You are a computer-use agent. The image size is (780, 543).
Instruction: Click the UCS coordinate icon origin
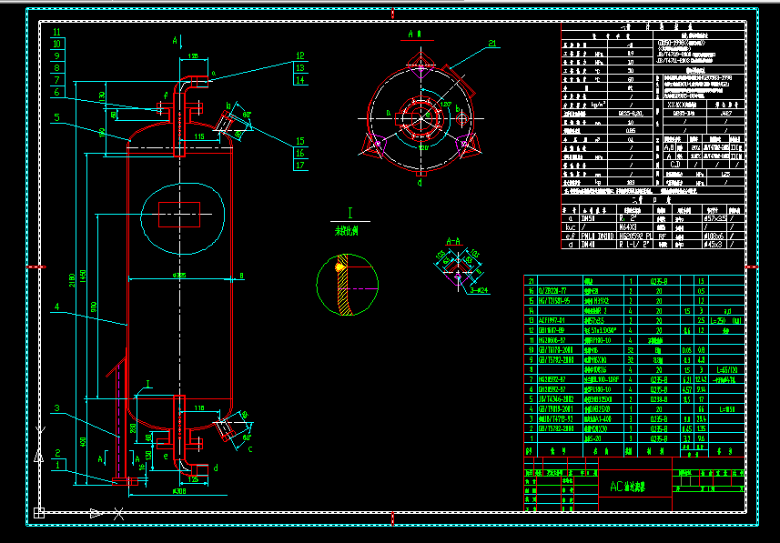pyautogui.click(x=39, y=513)
